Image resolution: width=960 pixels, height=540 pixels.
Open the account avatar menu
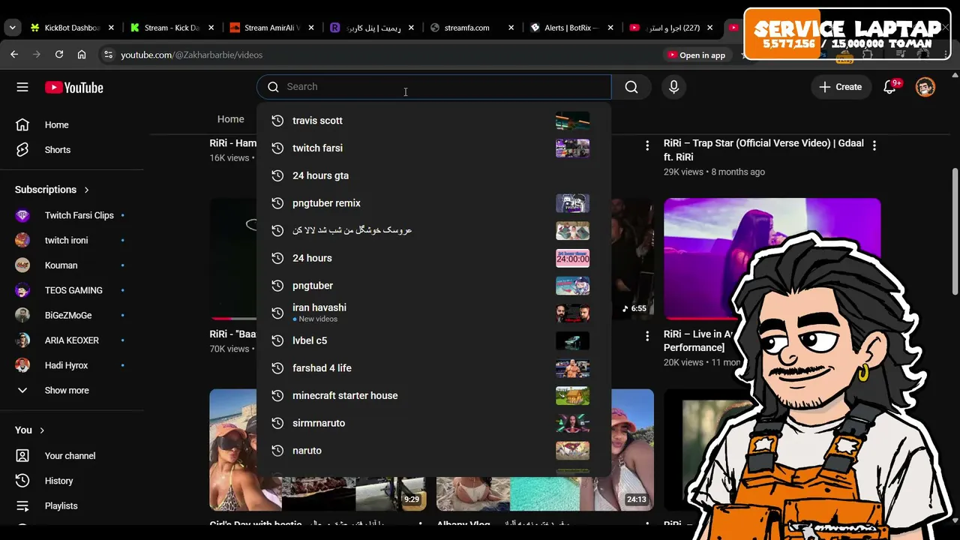925,87
